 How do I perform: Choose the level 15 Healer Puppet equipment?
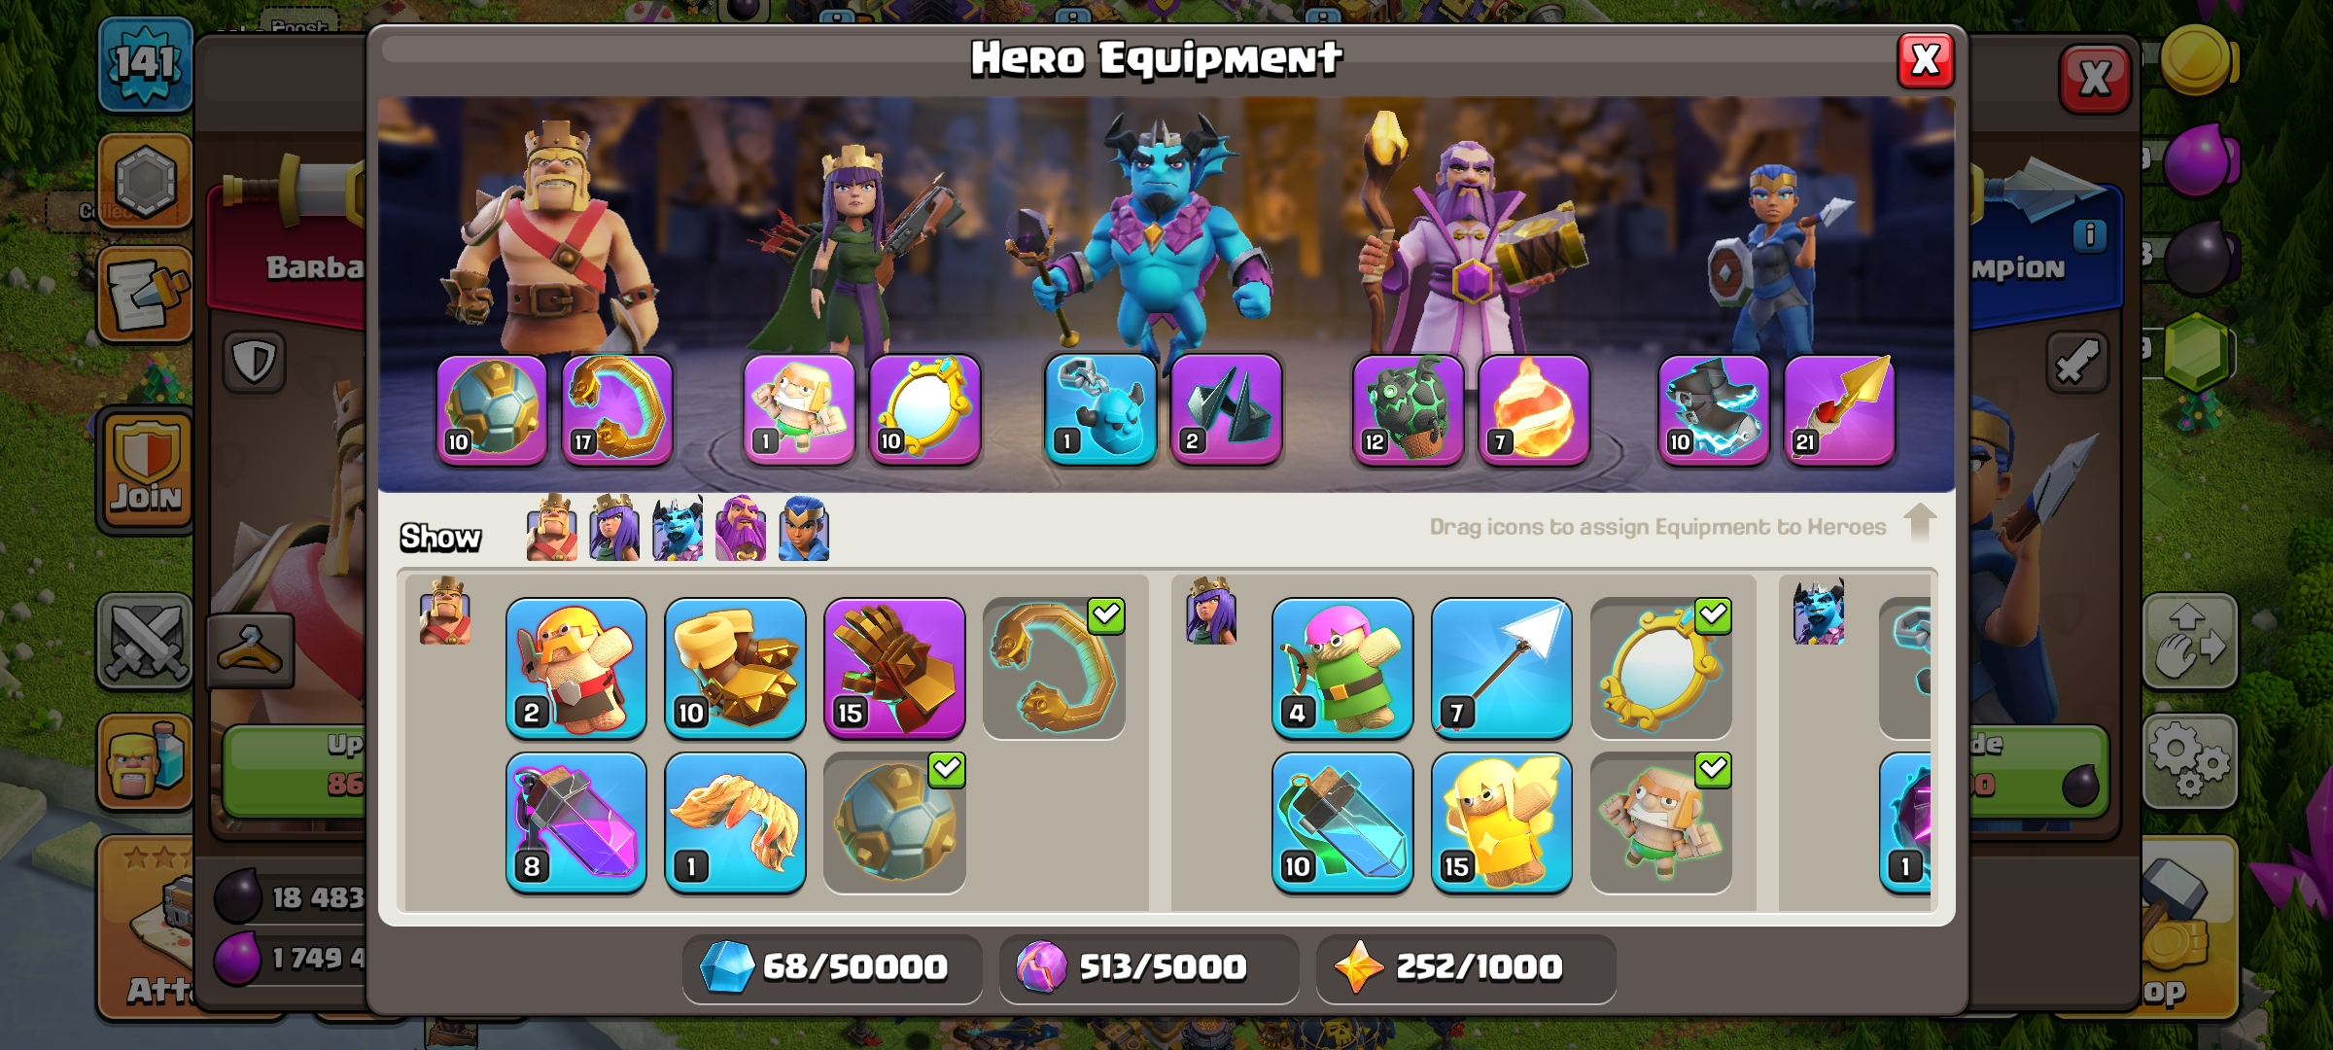[x=1501, y=822]
